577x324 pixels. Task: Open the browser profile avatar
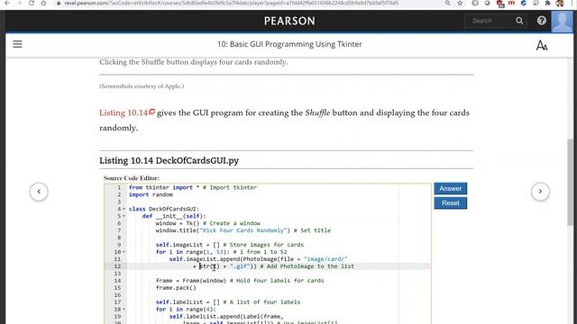coord(560,3)
